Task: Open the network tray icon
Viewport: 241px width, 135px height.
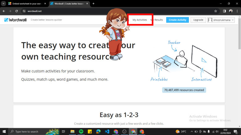Action: tap(213, 132)
